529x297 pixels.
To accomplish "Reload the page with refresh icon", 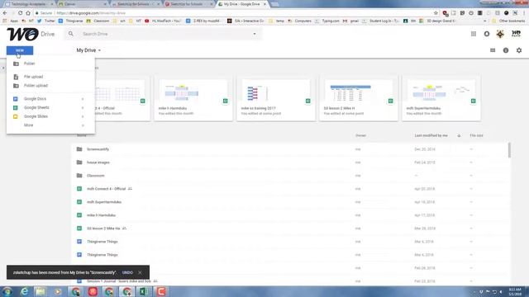I will [x=20, y=13].
